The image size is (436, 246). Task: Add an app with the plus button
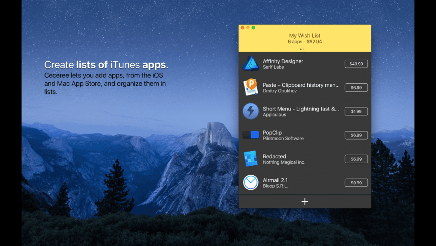(x=305, y=201)
